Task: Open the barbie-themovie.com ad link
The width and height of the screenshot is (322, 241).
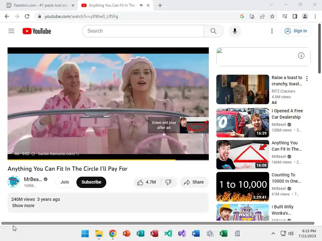Action: click(x=58, y=154)
